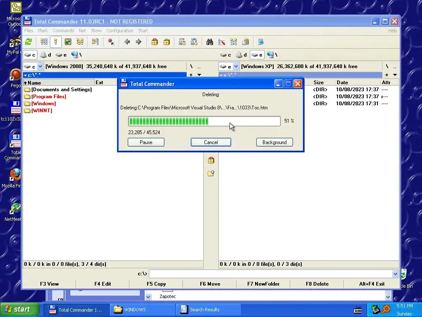The width and height of the screenshot is (422, 317).
Task: Select the [Program Files] folder
Action: pos(49,97)
